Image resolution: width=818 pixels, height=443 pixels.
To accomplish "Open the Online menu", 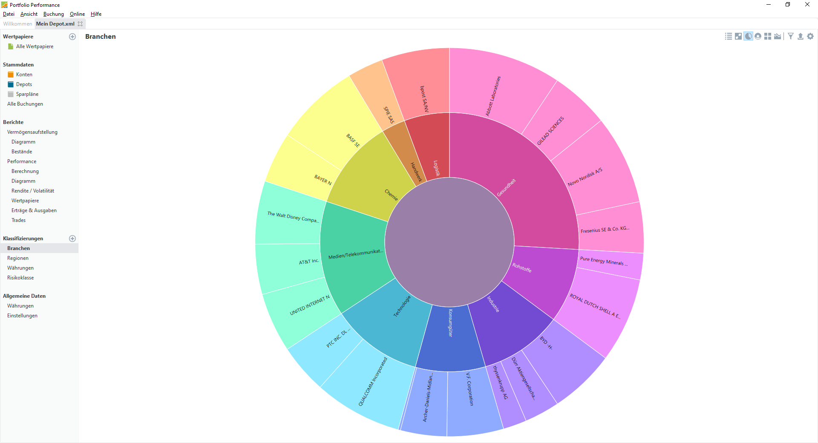I will [78, 14].
